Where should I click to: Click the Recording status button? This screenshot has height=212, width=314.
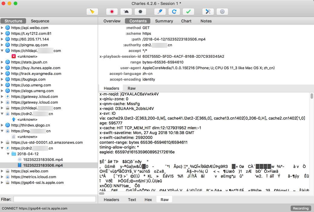pyautogui.click(x=301, y=208)
